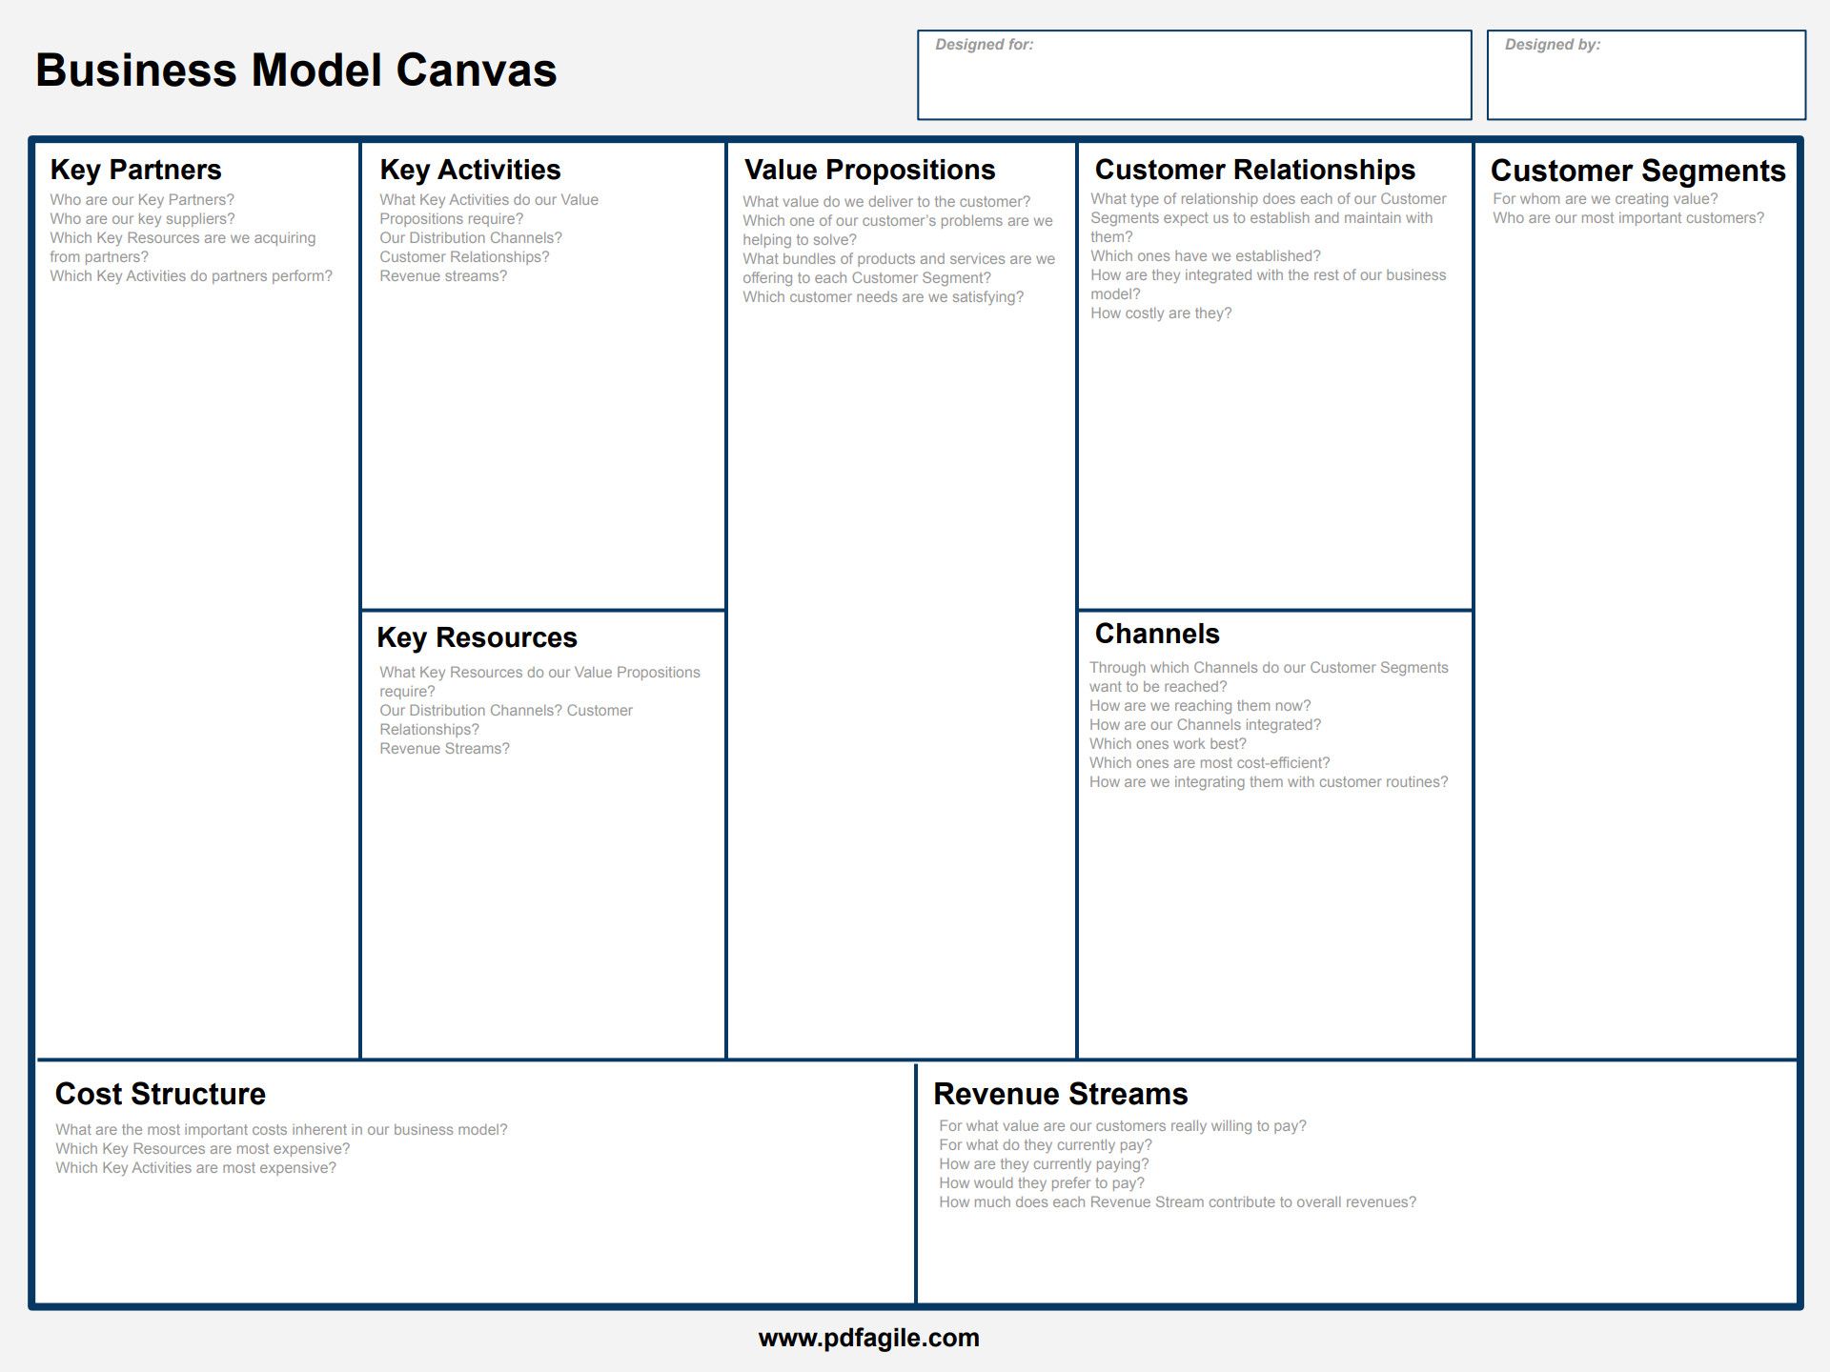Viewport: 1830px width, 1372px height.
Task: Click 'How are our Channels integrated?'
Action: tap(1205, 725)
